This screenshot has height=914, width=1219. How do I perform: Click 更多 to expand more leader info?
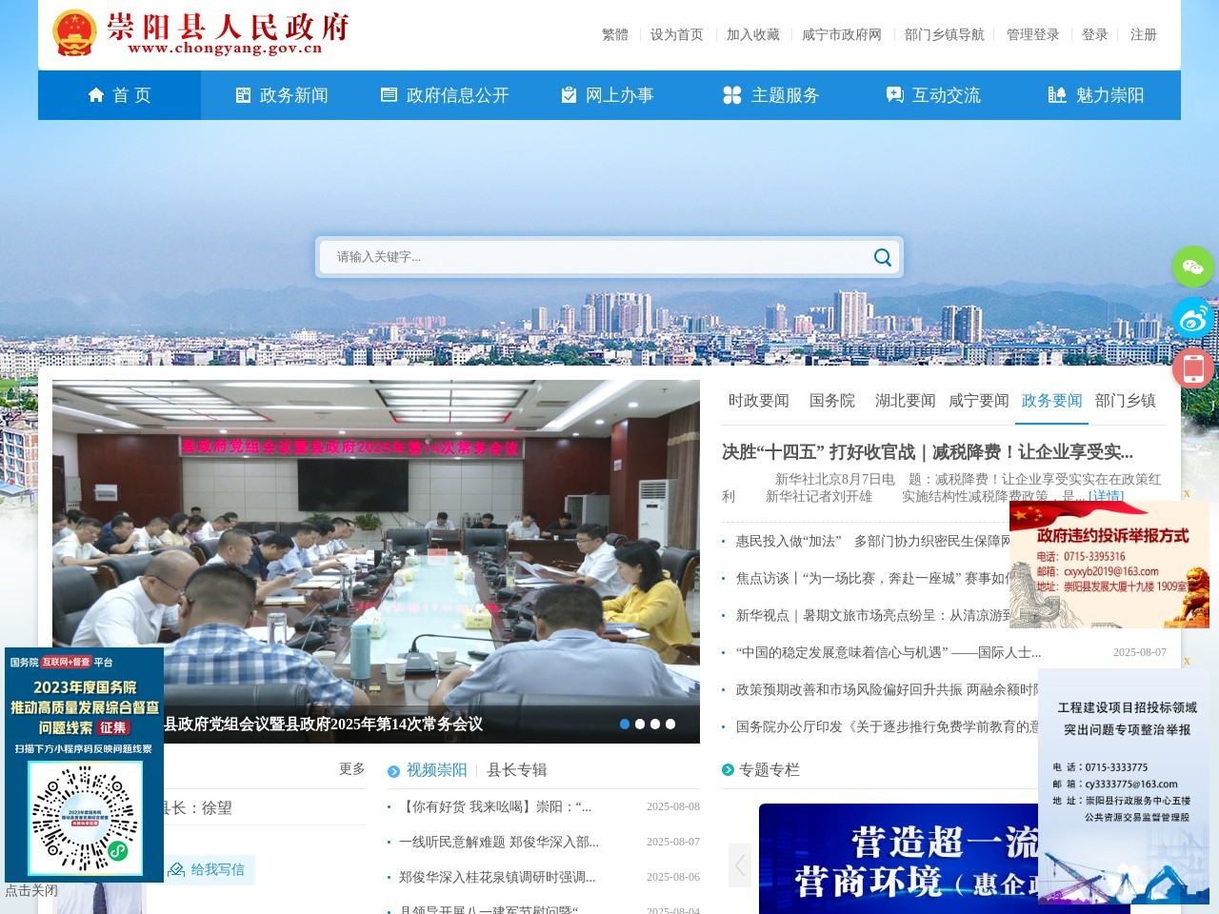[350, 770]
